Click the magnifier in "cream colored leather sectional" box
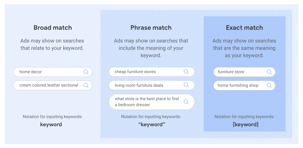303x148 pixels. pyautogui.click(x=86, y=85)
